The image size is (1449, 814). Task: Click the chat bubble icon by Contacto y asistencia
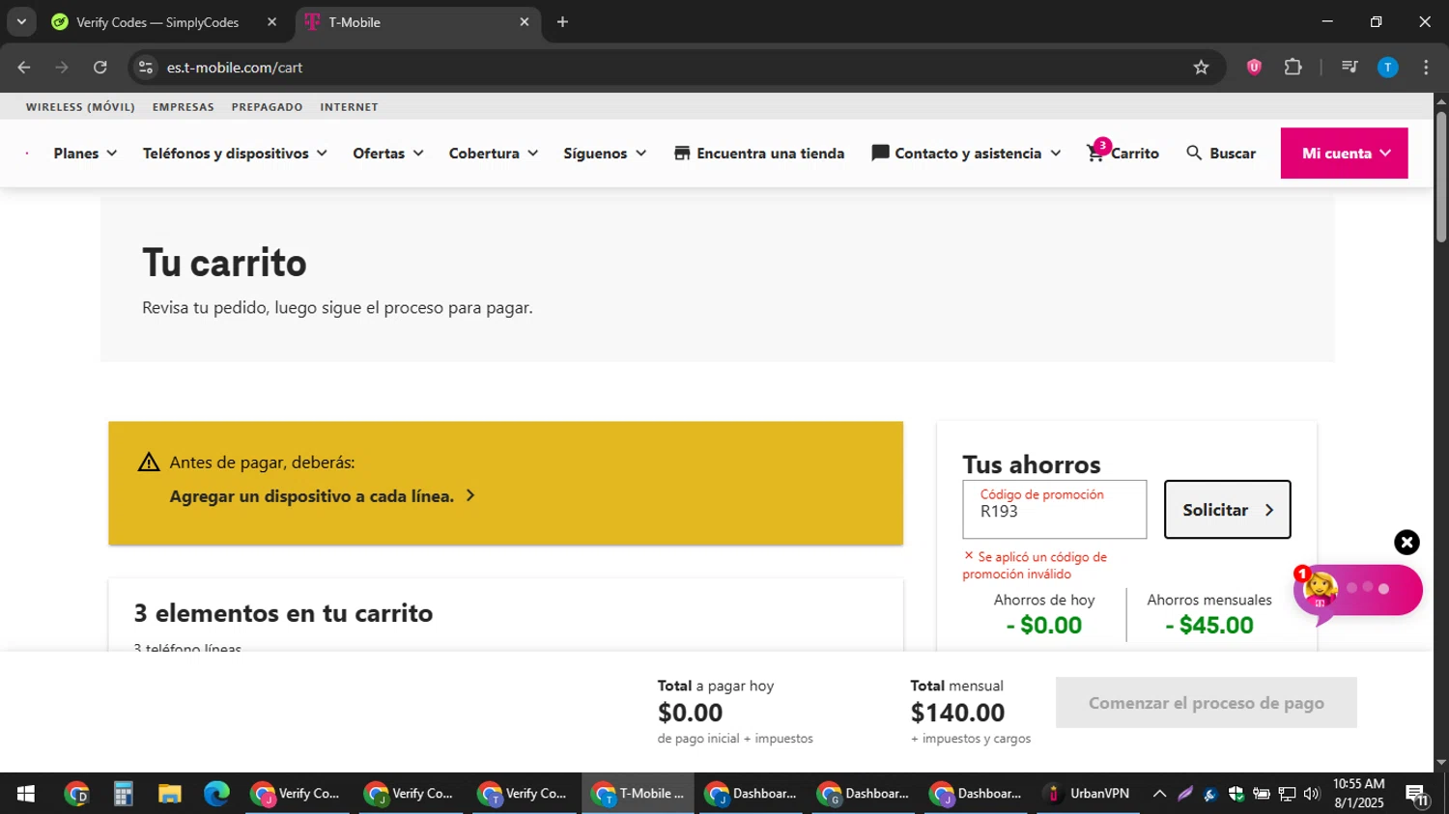click(880, 153)
